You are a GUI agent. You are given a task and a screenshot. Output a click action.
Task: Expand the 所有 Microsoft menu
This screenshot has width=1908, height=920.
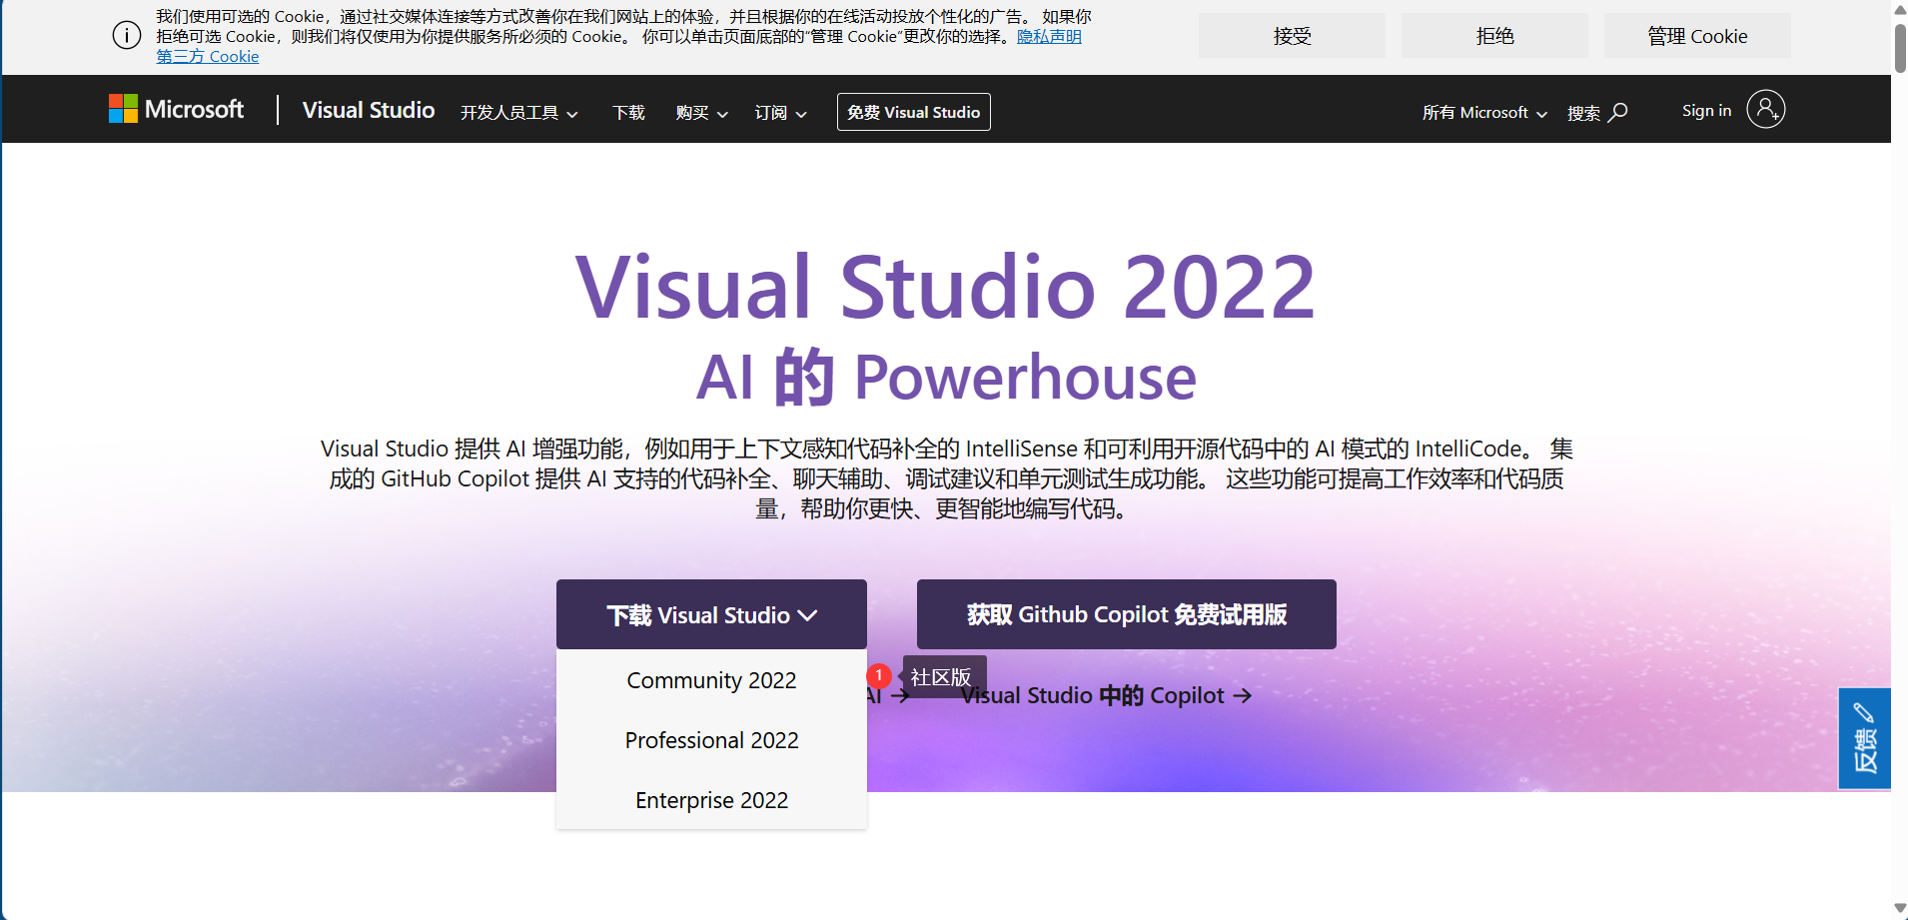(x=1484, y=113)
